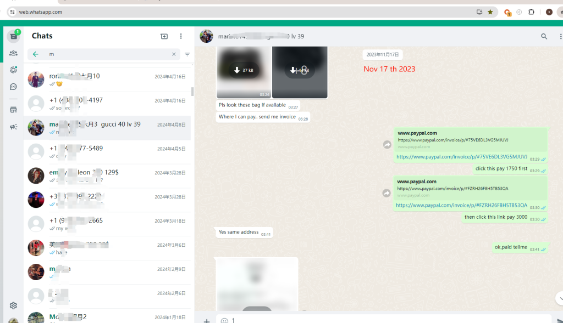This screenshot has height=323, width=563.
Task: Toggle the unread chats filter icon
Action: pyautogui.click(x=187, y=54)
